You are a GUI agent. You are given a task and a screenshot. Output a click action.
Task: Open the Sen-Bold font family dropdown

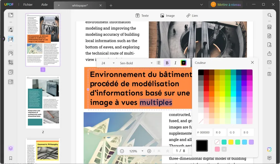coord(136,63)
